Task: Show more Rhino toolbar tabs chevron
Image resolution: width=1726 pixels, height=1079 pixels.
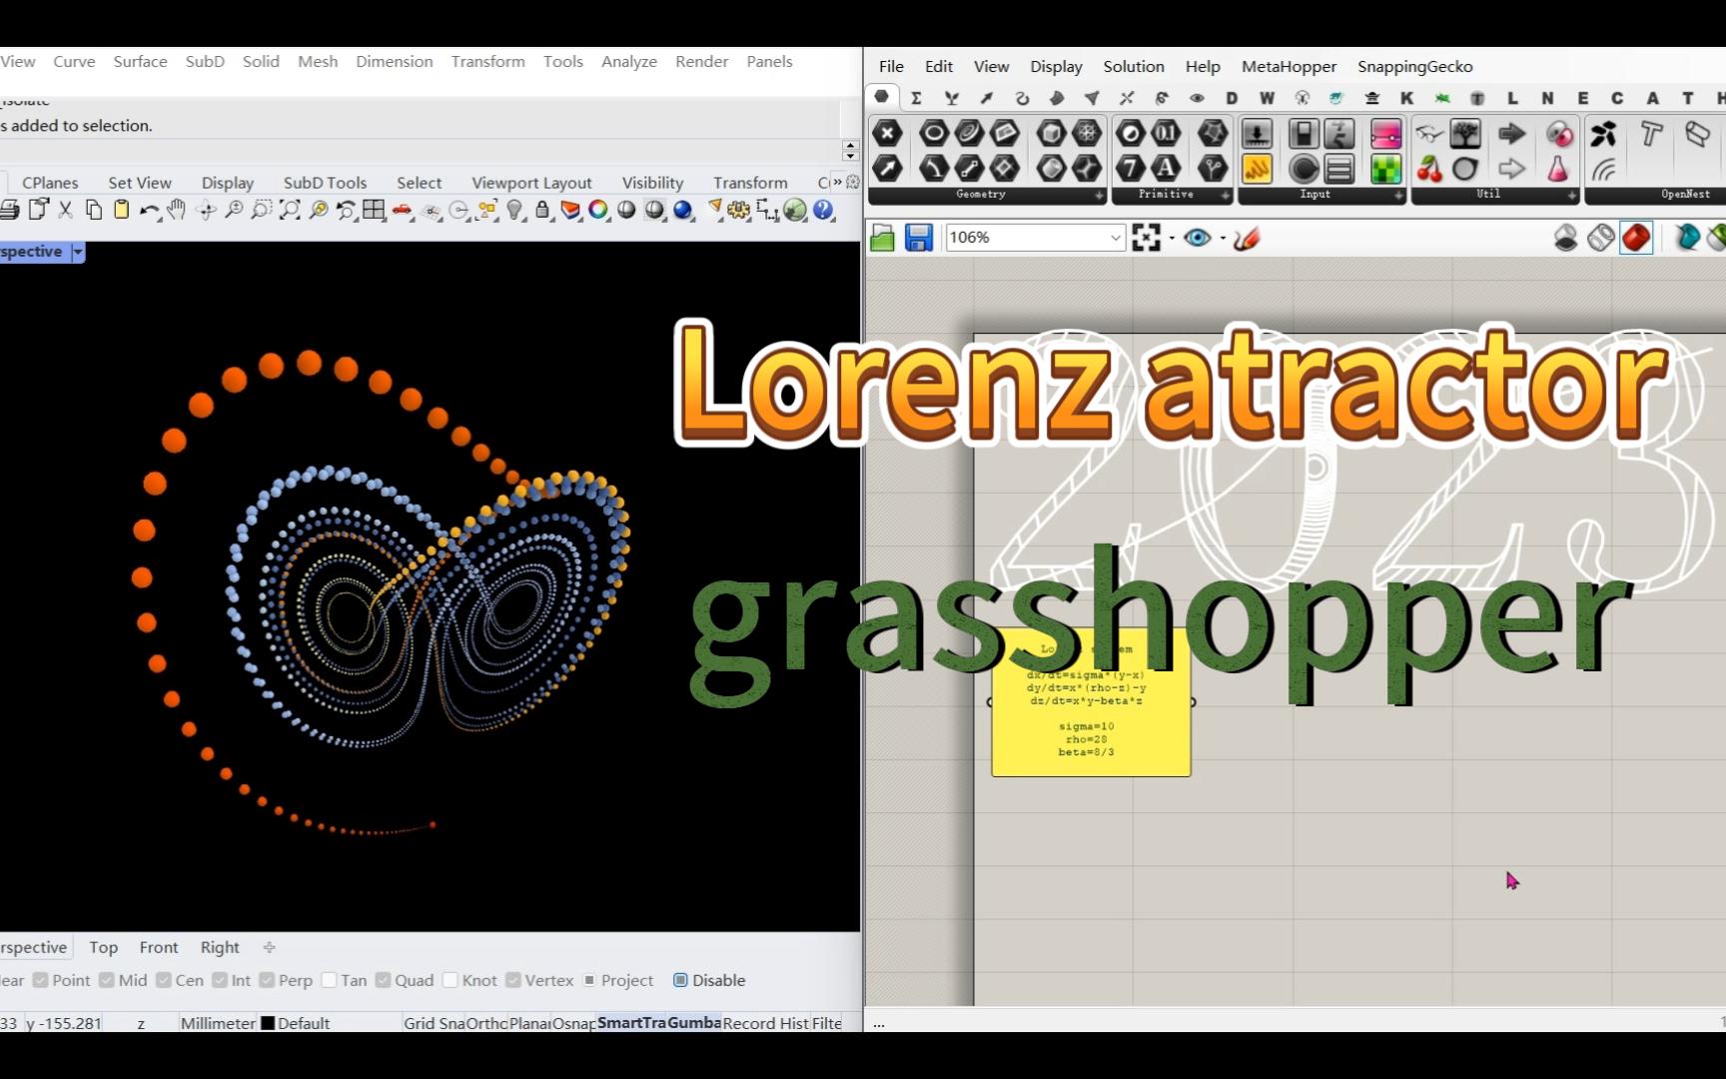Action: 837,182
